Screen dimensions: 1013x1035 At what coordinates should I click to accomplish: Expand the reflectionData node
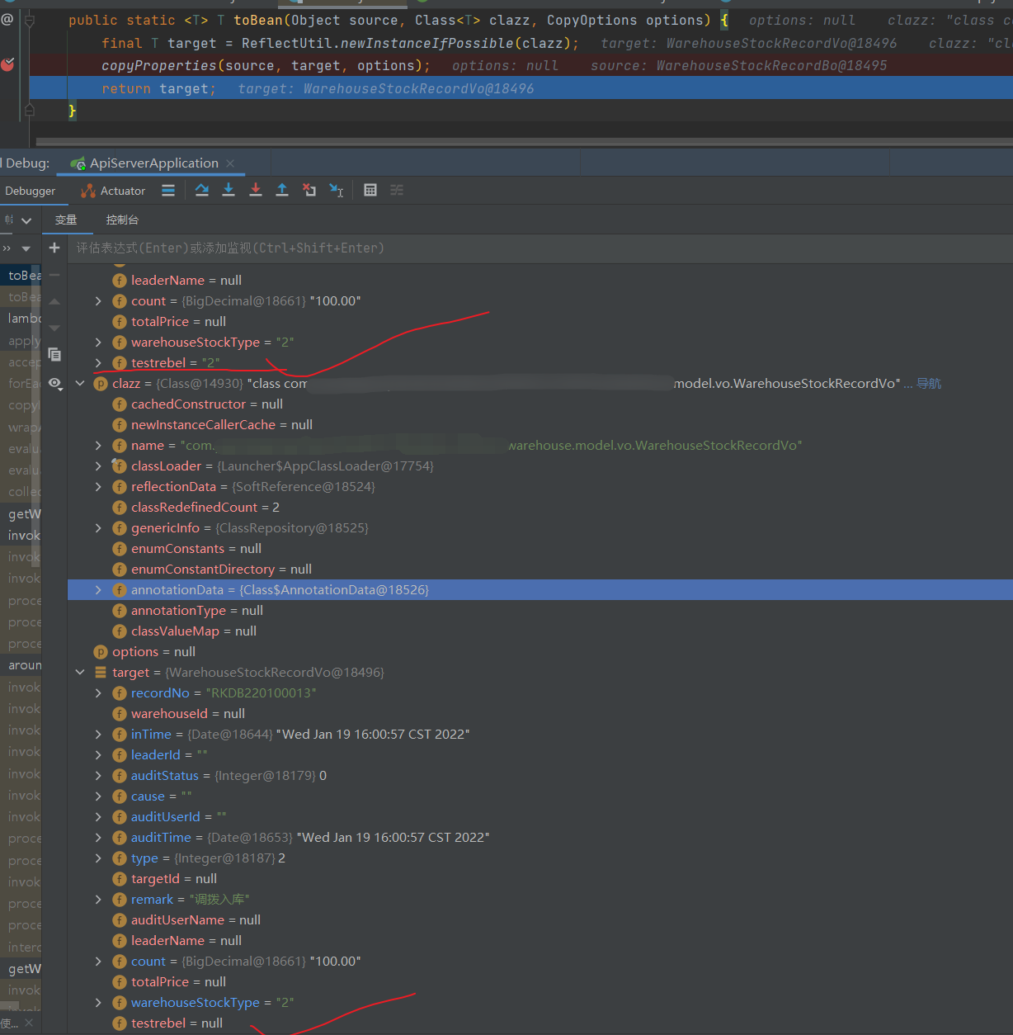pos(98,487)
